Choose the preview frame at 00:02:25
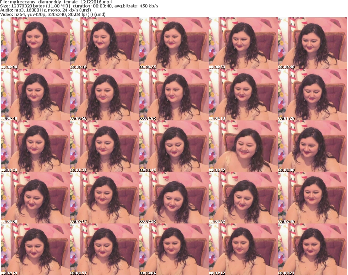The height and width of the screenshot is (275, 348). (174, 198)
